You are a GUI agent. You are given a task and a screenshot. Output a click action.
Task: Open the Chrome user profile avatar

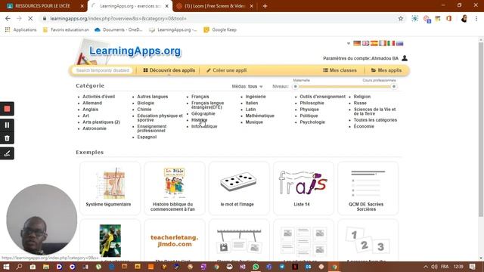point(464,18)
